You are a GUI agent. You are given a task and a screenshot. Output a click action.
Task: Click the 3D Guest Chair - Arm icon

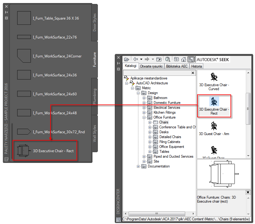point(214,126)
